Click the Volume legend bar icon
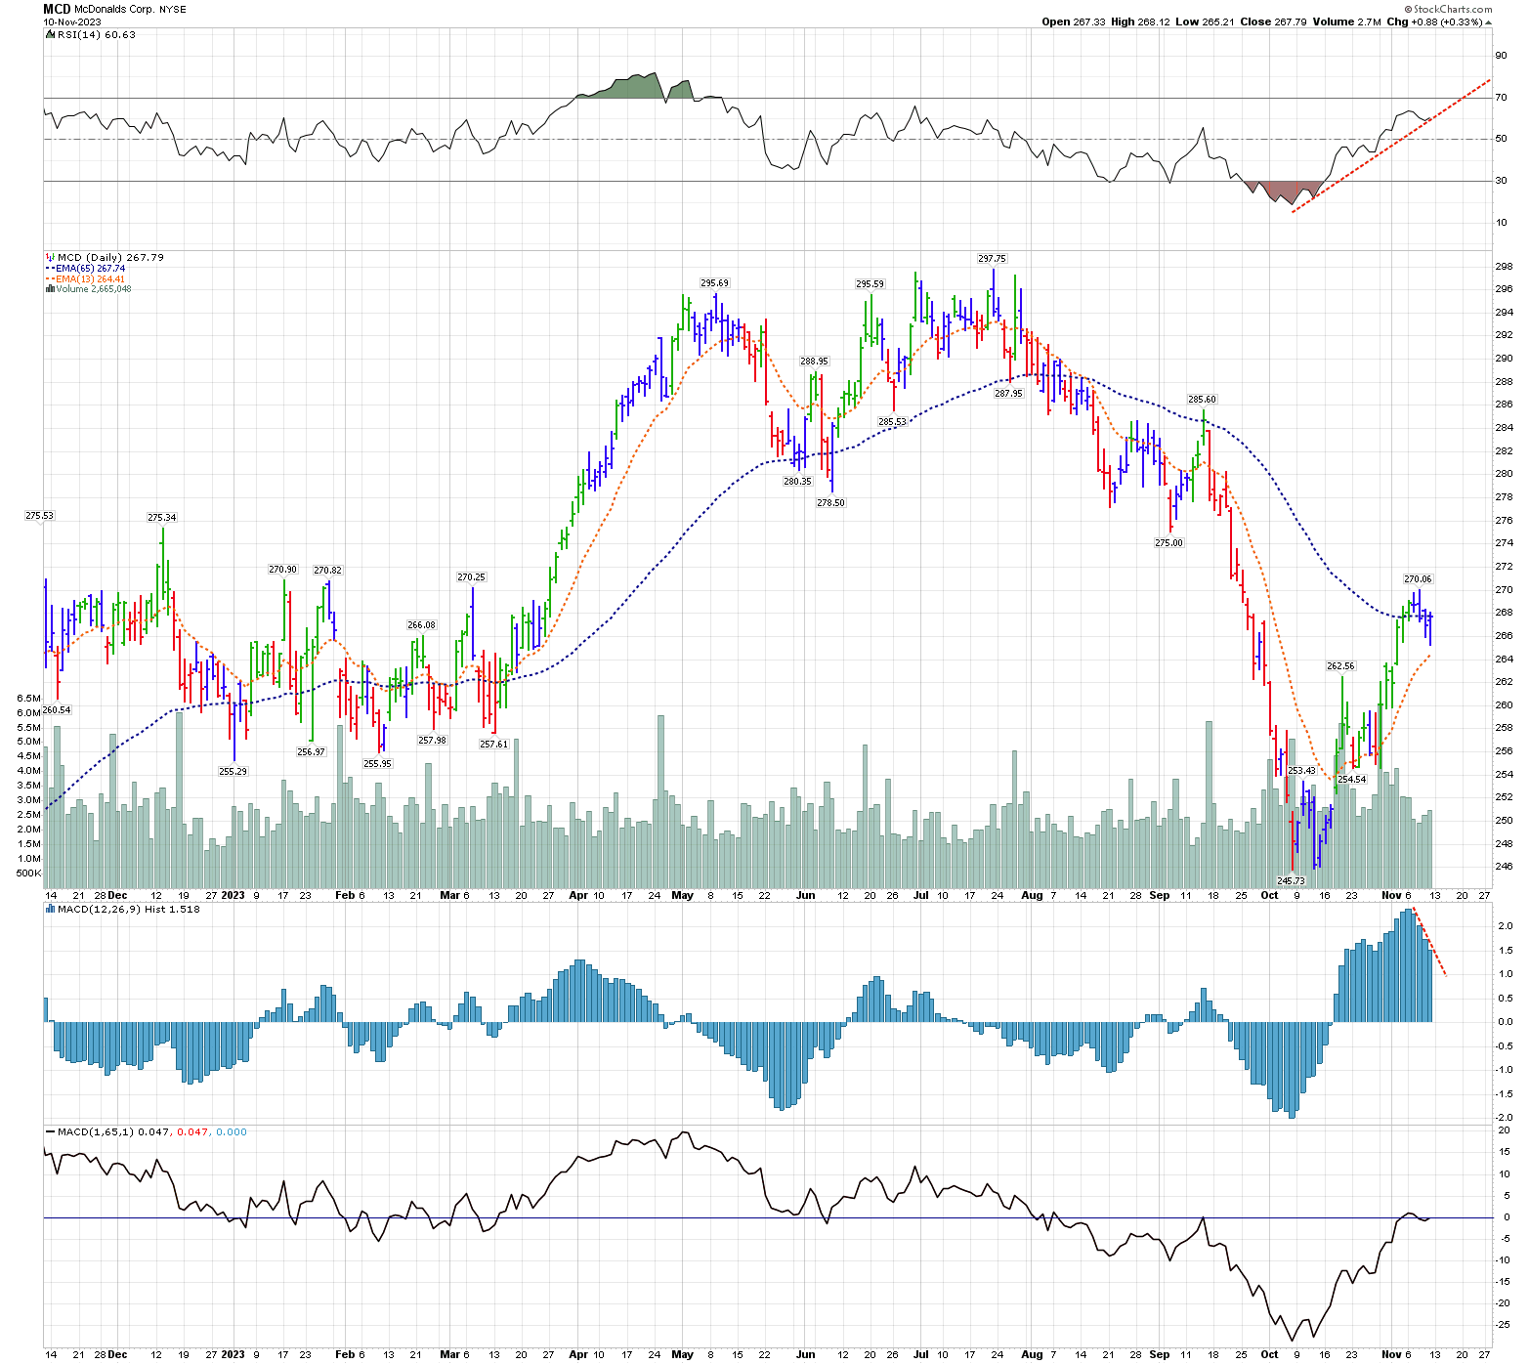 click(50, 289)
